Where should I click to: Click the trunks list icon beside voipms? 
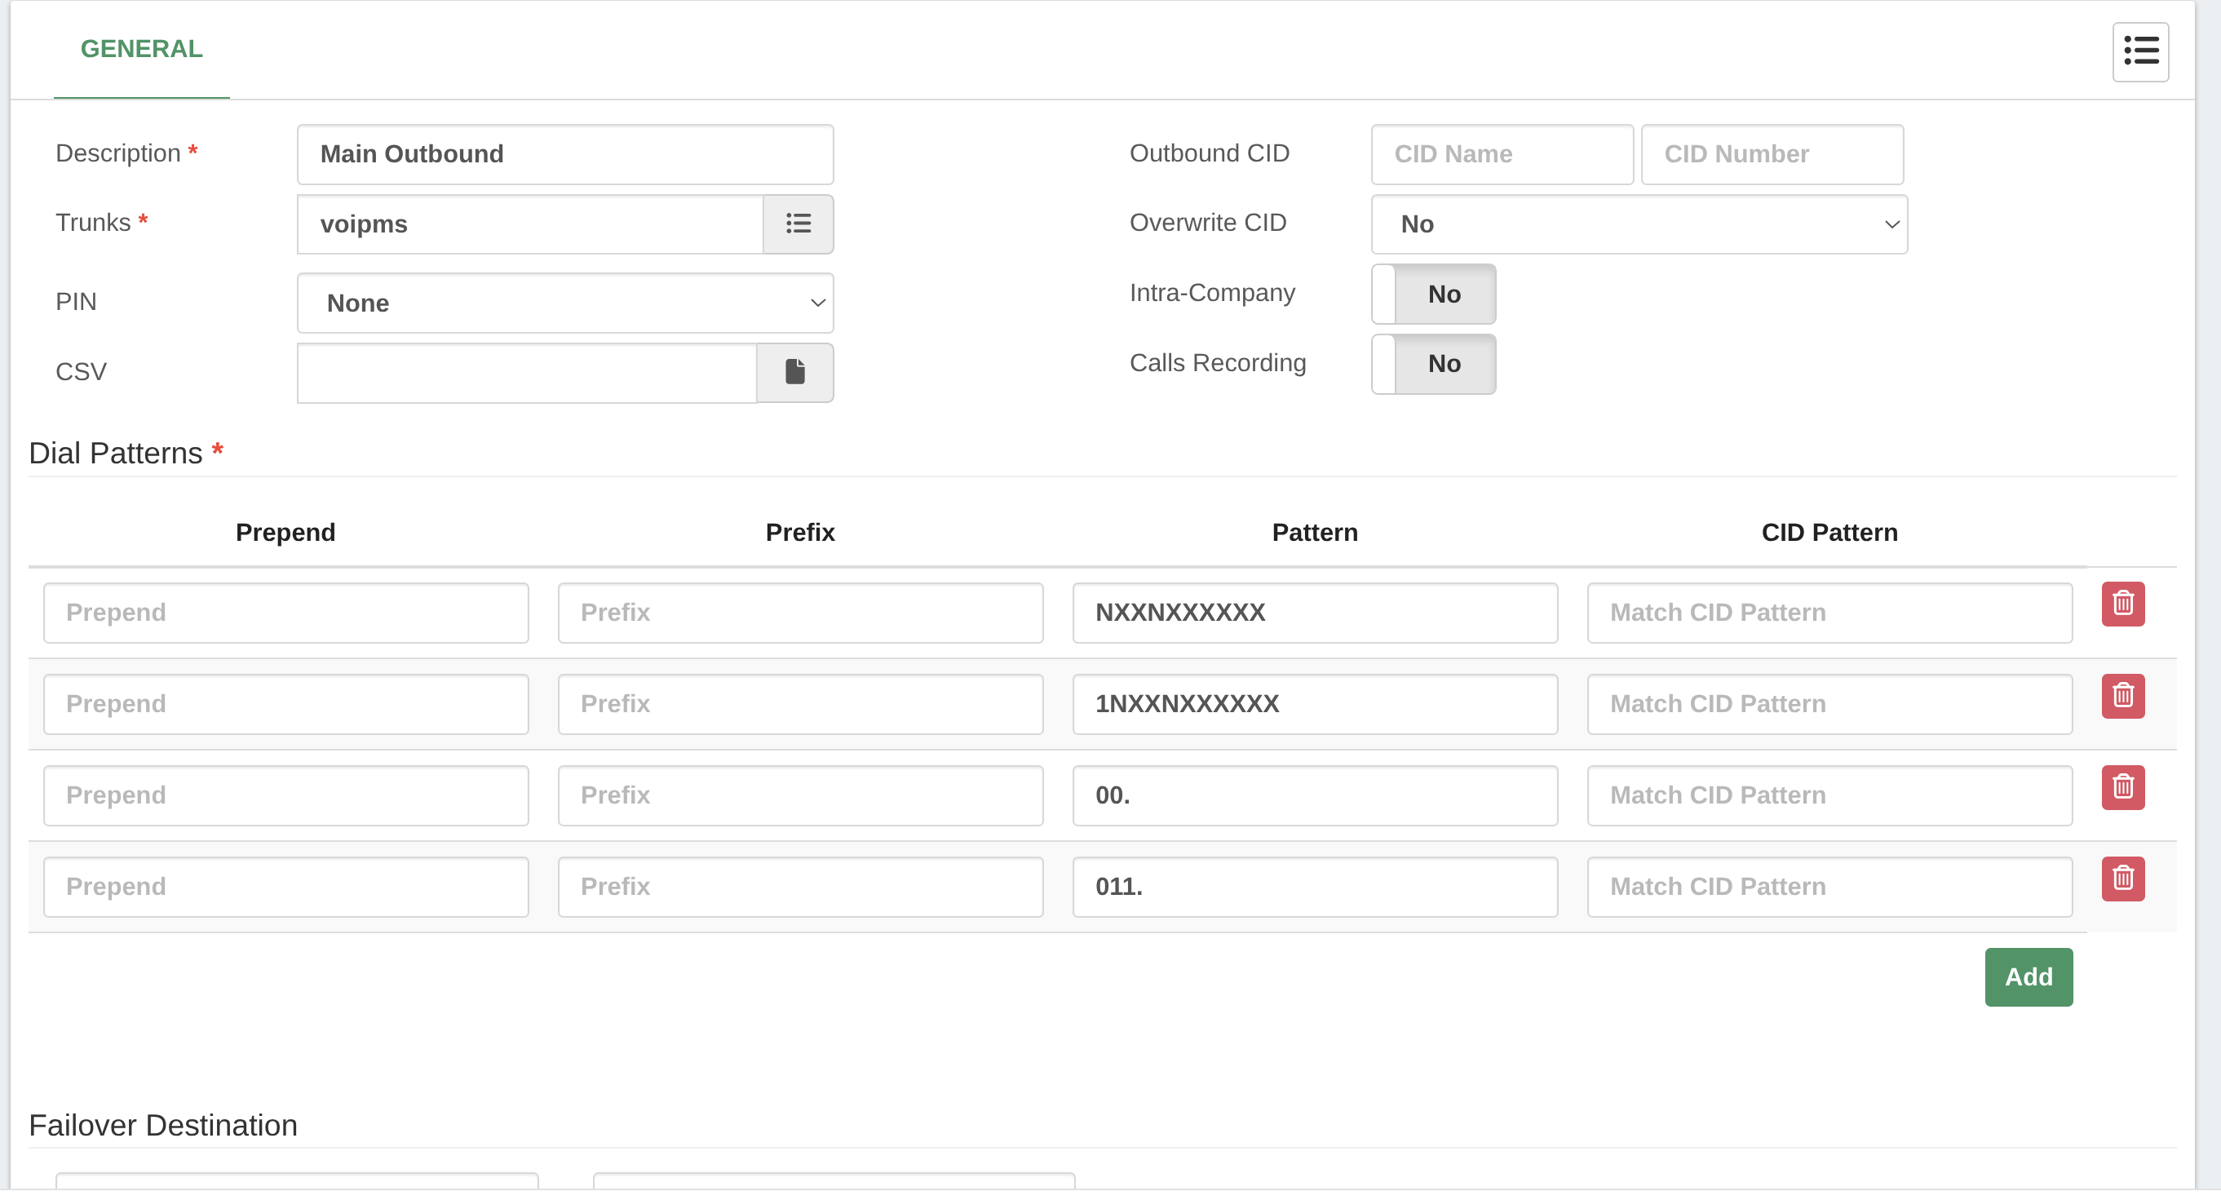[798, 224]
